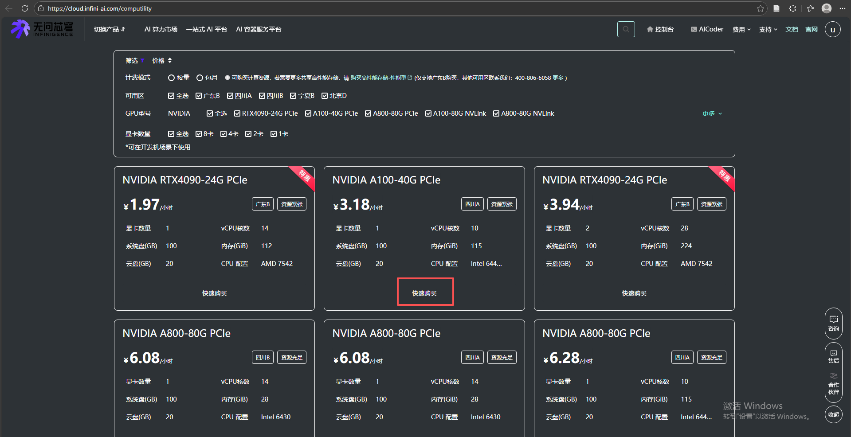Image resolution: width=851 pixels, height=437 pixels.
Task: Click the 筛选 filter funnel icon
Action: (x=142, y=61)
